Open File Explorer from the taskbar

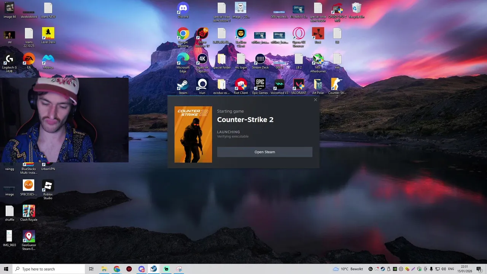[x=104, y=269]
